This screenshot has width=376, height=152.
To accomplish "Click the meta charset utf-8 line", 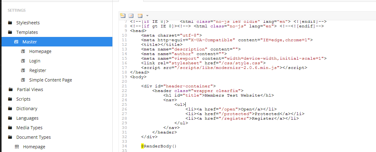I will (172, 35).
